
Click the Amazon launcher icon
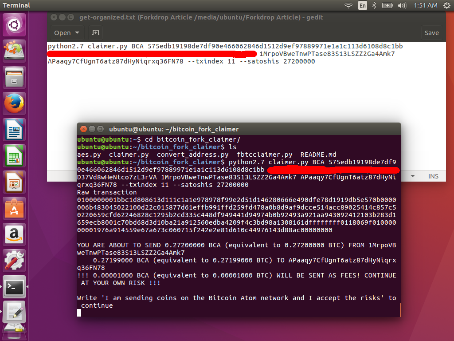15,234
